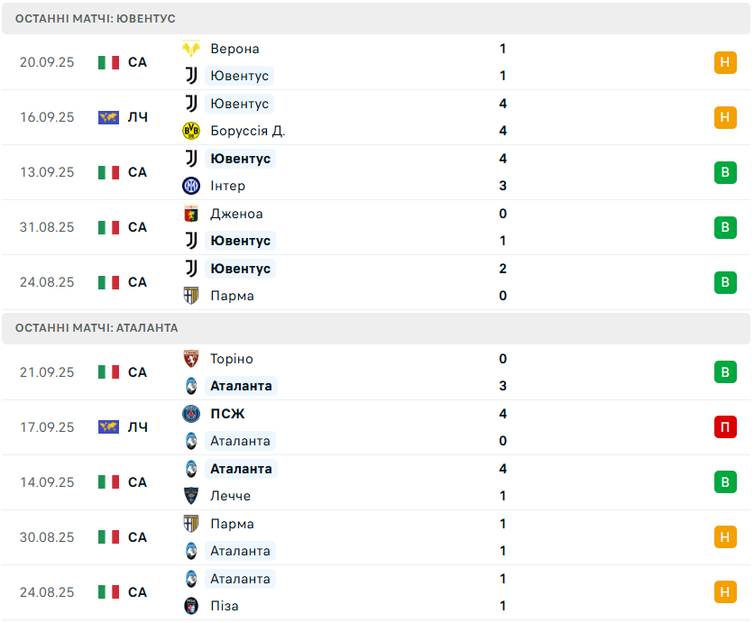
Task: Click the Verona club crest icon
Action: coord(191,49)
